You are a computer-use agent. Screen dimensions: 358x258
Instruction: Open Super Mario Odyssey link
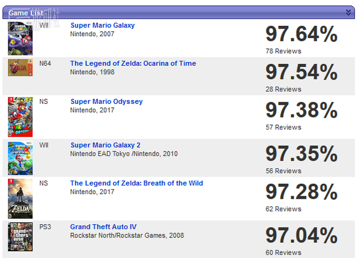[x=106, y=102]
